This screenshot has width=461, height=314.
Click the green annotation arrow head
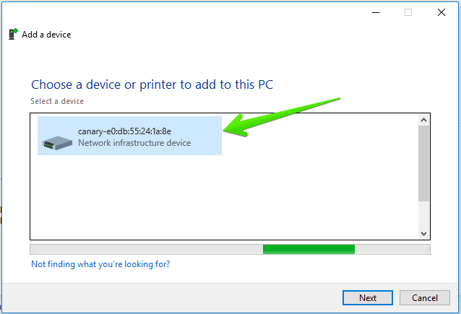(236, 127)
